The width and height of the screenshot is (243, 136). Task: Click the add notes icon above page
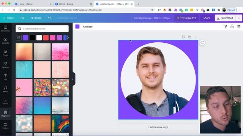pyautogui.click(x=183, y=37)
